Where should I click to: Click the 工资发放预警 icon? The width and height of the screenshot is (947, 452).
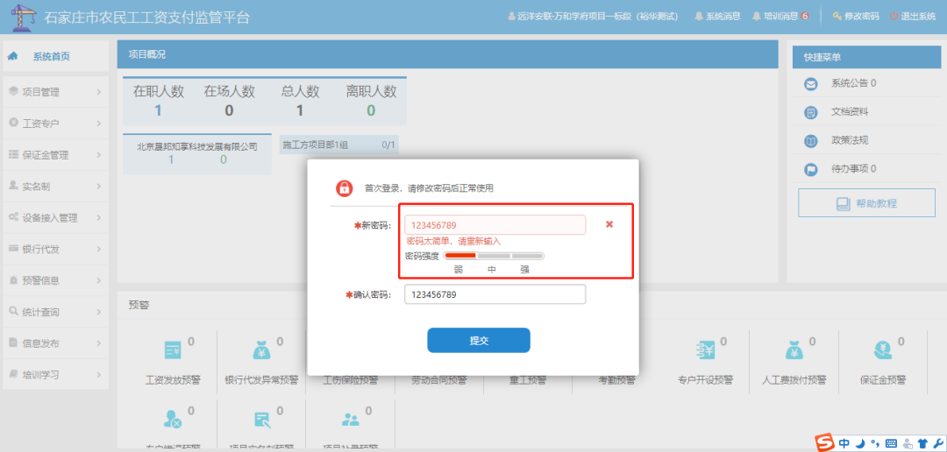[173, 350]
